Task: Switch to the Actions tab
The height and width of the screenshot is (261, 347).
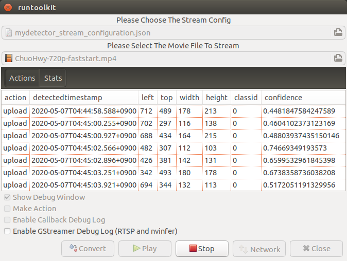Action: tap(22, 78)
